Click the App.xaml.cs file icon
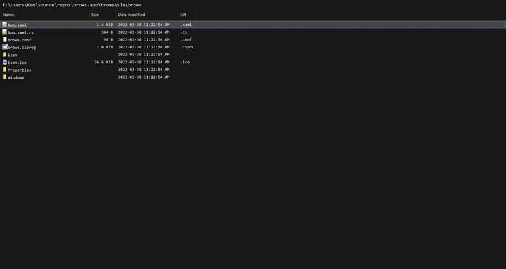This screenshot has height=269, width=506. tap(4, 32)
